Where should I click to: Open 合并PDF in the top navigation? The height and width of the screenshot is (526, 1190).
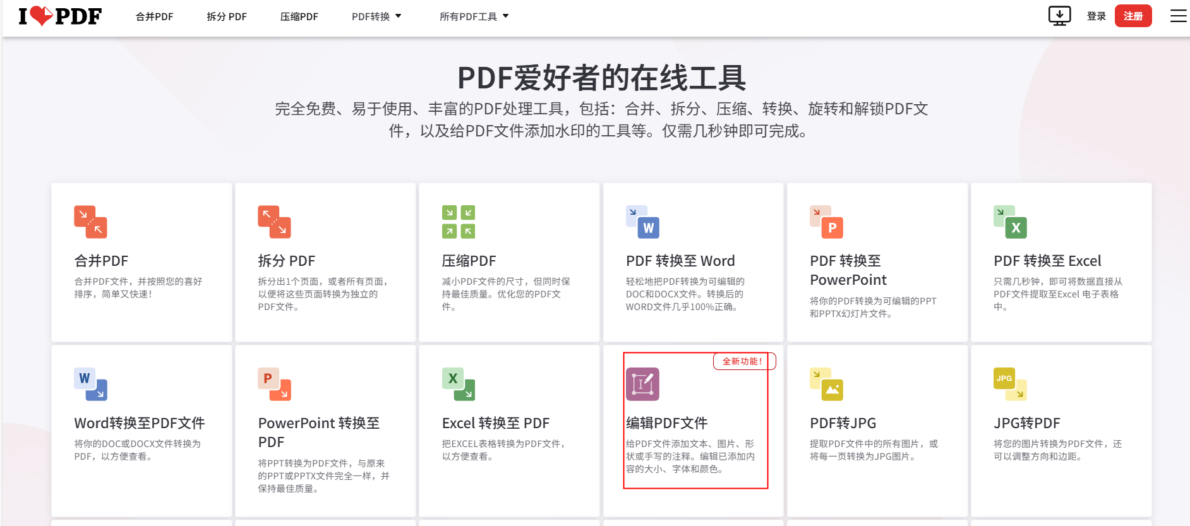point(154,16)
